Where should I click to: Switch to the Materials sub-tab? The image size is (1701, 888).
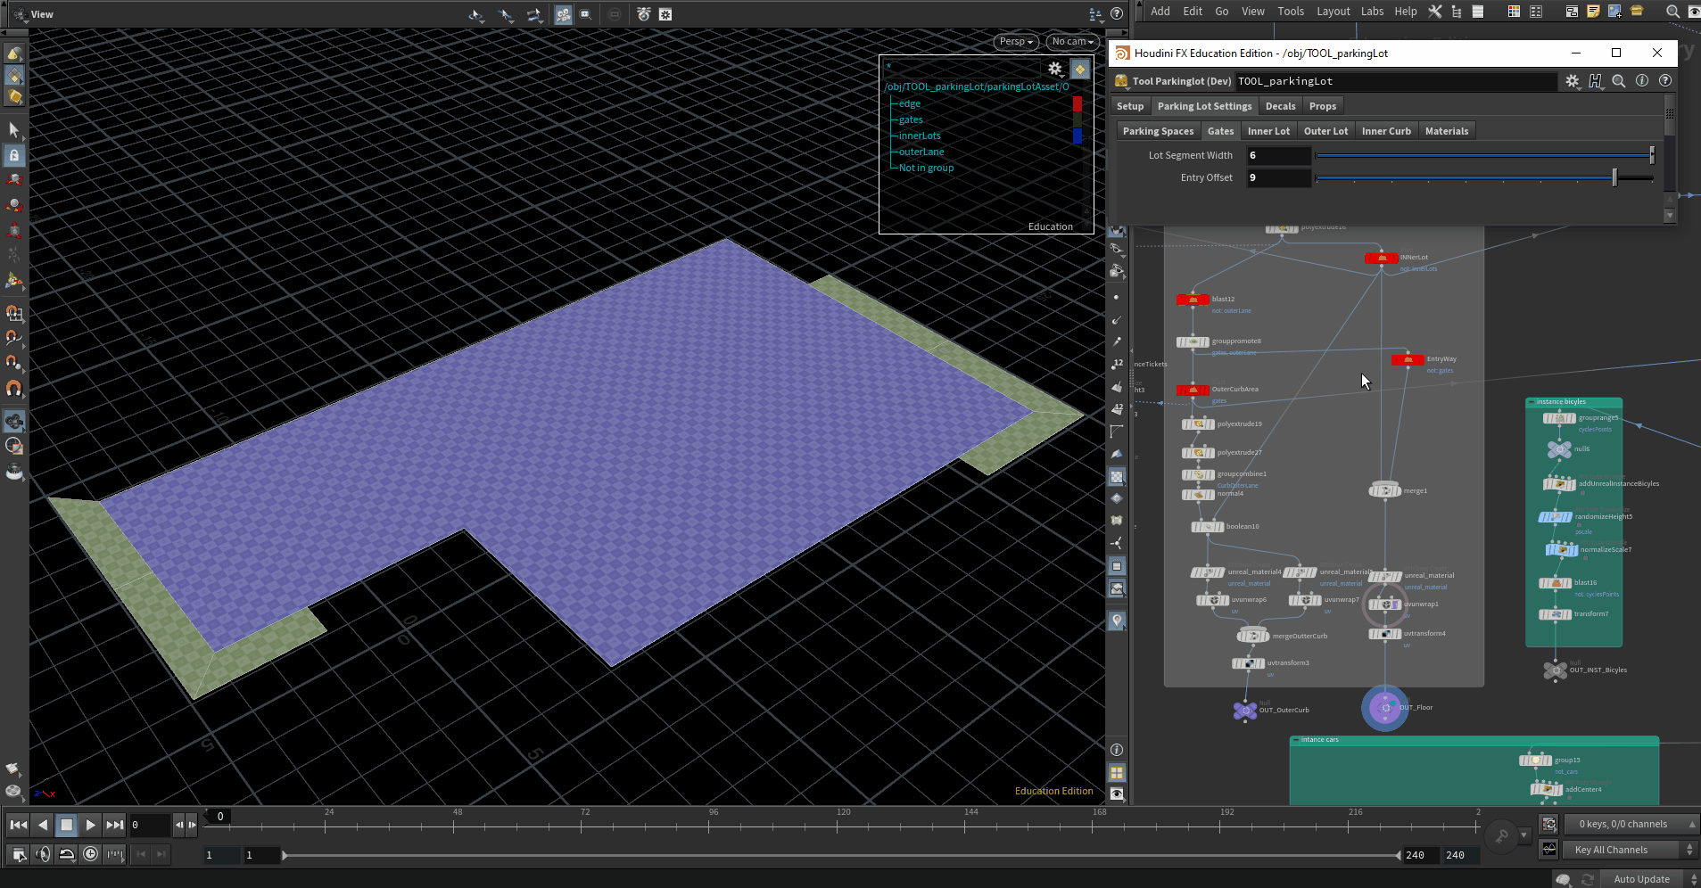click(1446, 131)
